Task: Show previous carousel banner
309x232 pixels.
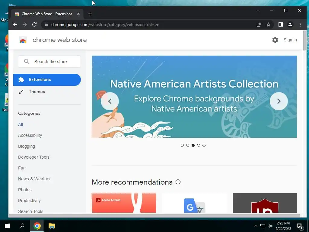Action: click(x=110, y=101)
